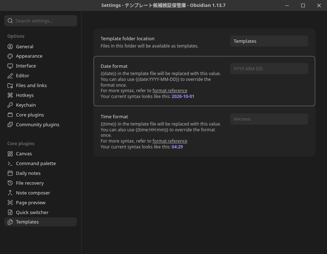The width and height of the screenshot is (327, 254).
Task: Click the Canvas grid icon
Action: tap(10, 154)
